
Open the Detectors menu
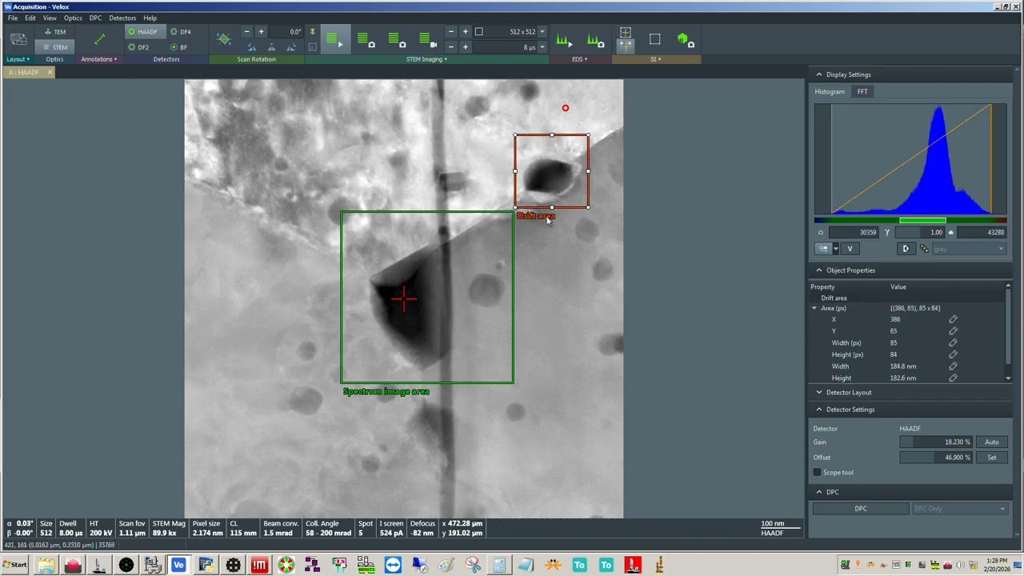pos(122,18)
